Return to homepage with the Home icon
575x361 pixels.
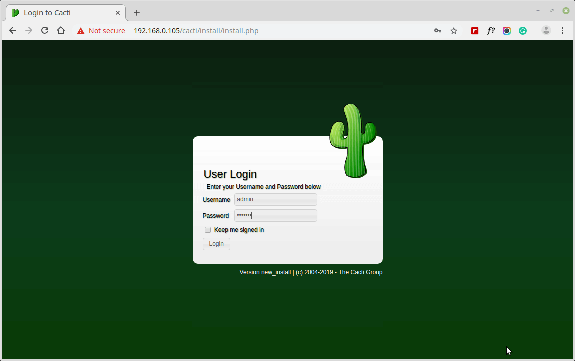(61, 30)
